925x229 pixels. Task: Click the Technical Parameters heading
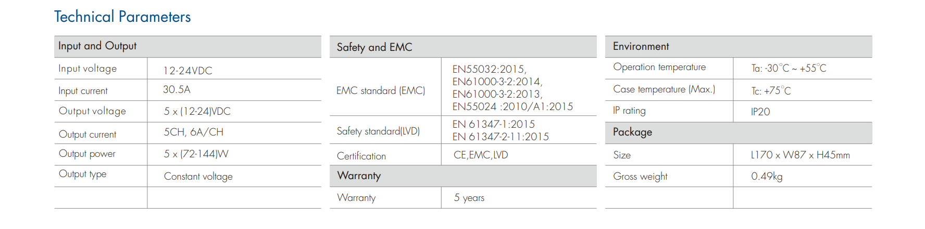coord(122,17)
